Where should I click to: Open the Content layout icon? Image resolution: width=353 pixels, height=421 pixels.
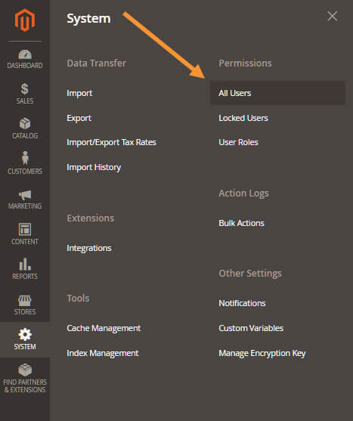click(25, 229)
